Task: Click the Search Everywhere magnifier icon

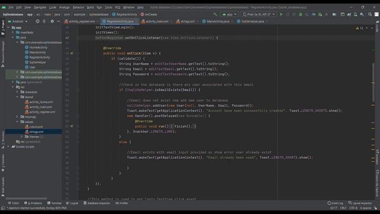Action: click(370, 14)
